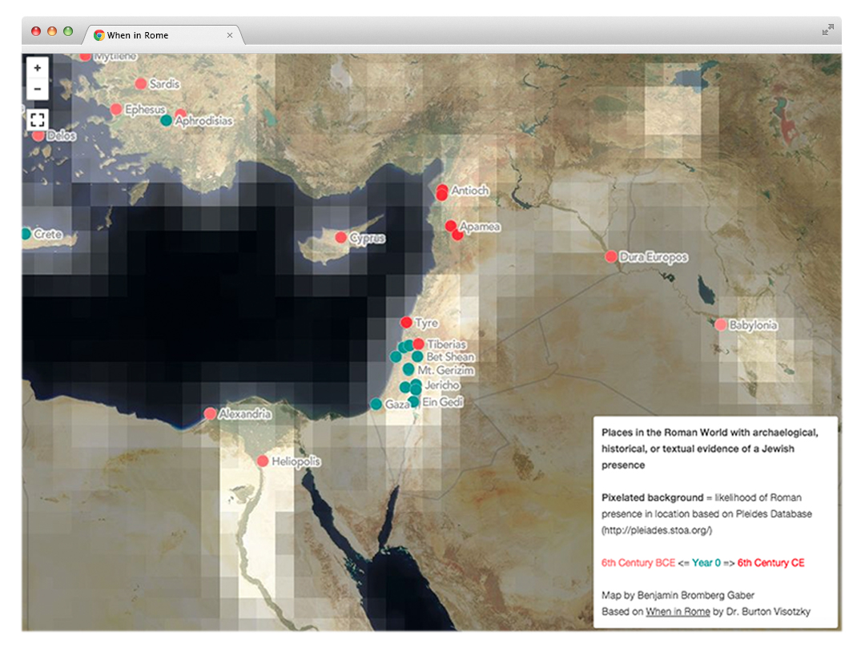Click the 'Year 0' legend text
Screen dimensions: 857x652
click(x=706, y=563)
